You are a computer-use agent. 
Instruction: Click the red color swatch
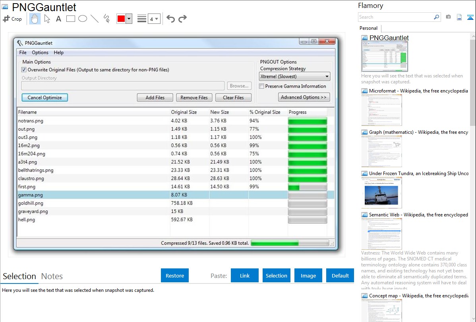pyautogui.click(x=121, y=19)
